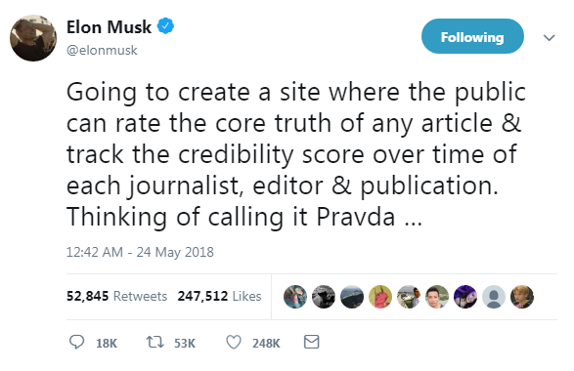Click the retweet arrows icon
The image size is (574, 371).
click(x=155, y=342)
